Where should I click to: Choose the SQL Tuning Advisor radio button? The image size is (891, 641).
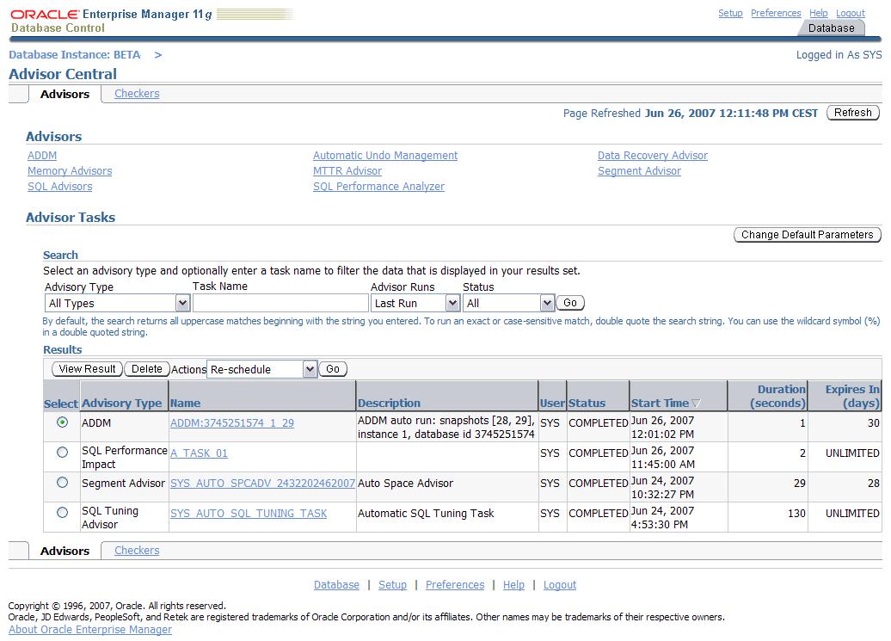point(62,513)
